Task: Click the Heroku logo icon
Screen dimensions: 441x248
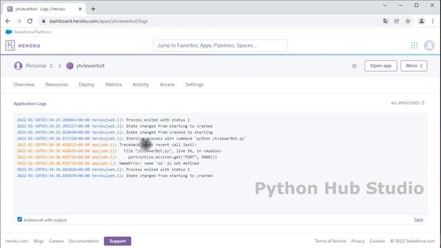Action: click(x=10, y=45)
